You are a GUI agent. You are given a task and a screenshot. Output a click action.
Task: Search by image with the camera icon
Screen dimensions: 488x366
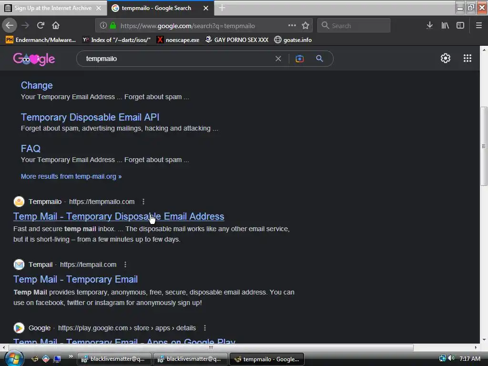pyautogui.click(x=299, y=59)
